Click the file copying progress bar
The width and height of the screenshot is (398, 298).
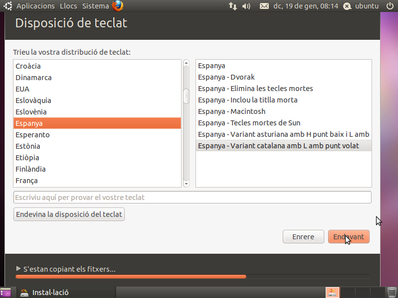[193, 277]
